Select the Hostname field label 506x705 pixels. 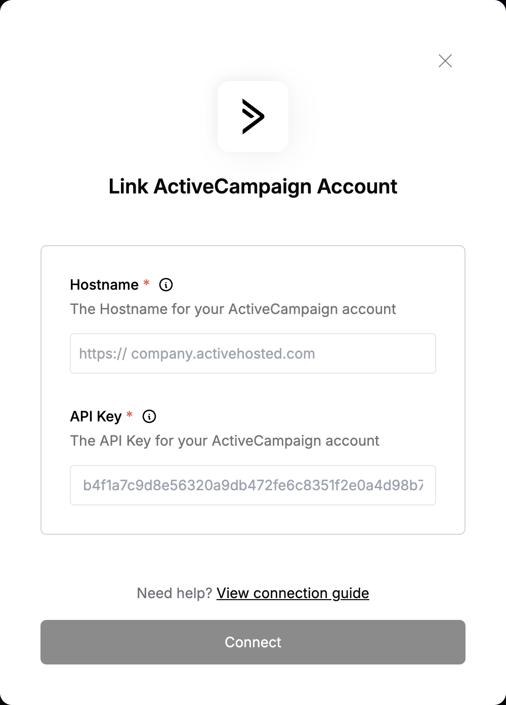pos(104,285)
